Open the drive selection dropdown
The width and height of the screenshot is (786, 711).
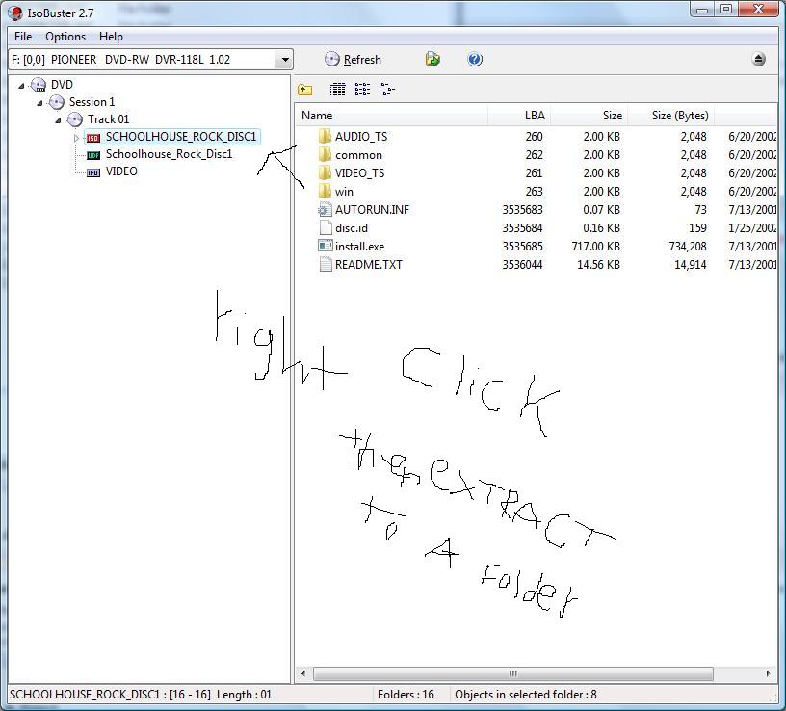(285, 60)
